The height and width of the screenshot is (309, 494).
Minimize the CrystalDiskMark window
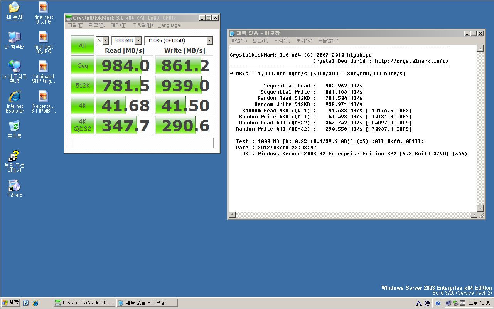[x=202, y=18]
